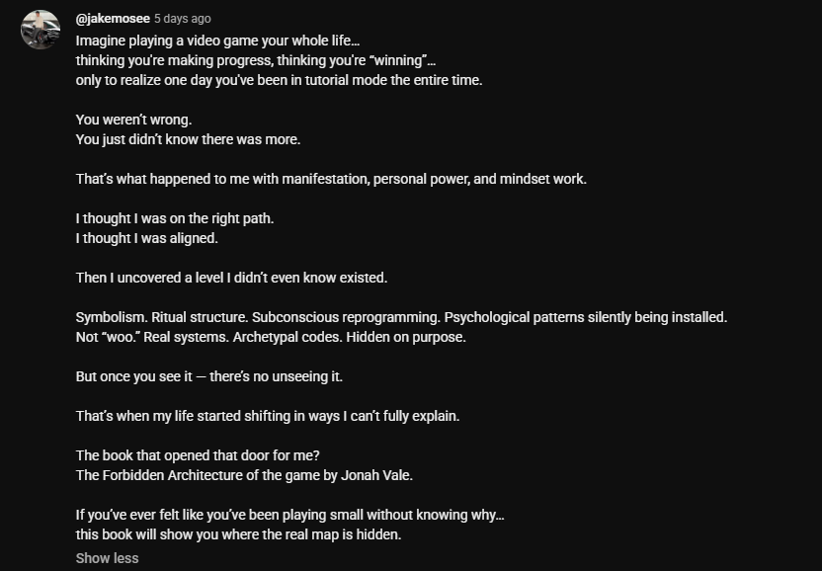Click "I thought I was aligned." line
Screen dimensions: 822x571
click(x=147, y=238)
